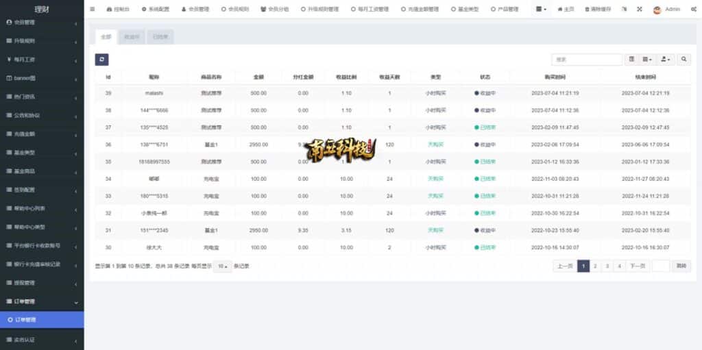This screenshot has width=702, height=350.
Task: Go to 下一页 next page
Action: [x=637, y=266]
